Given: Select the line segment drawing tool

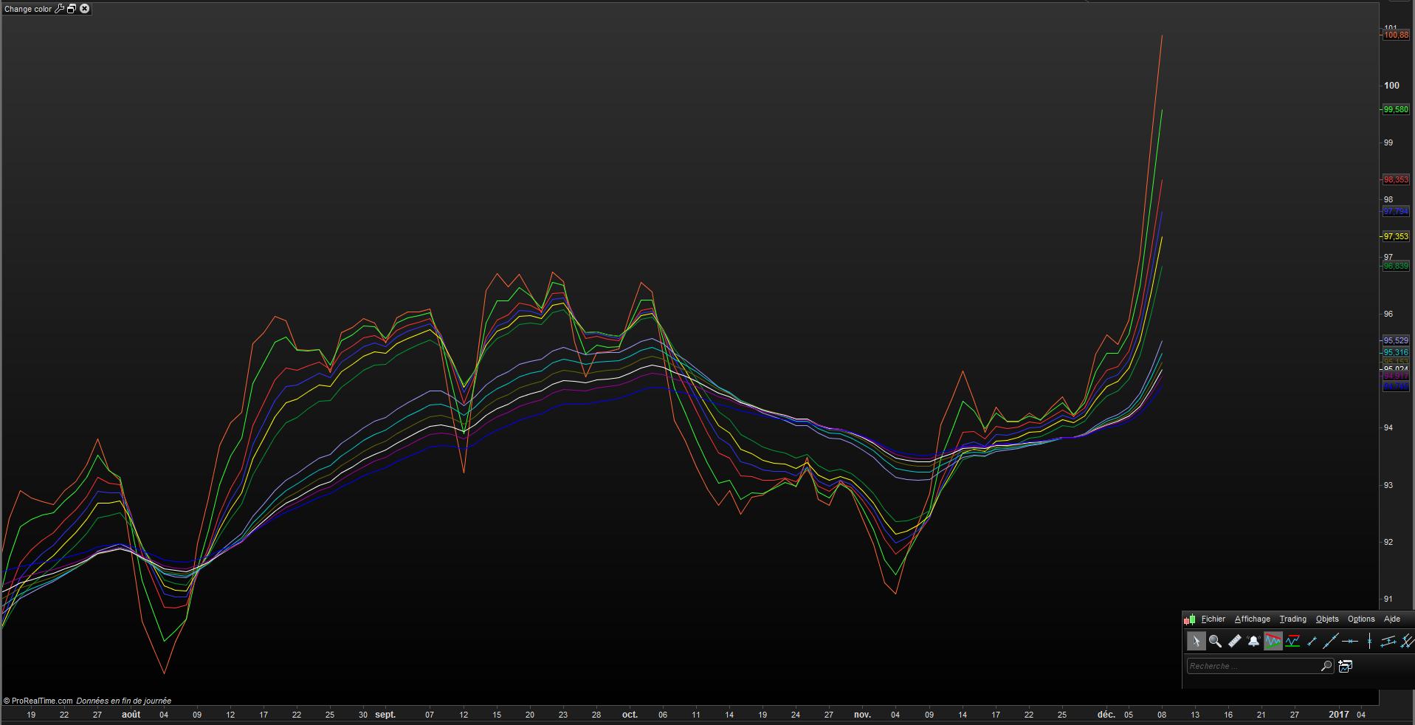Looking at the screenshot, I should pyautogui.click(x=1312, y=642).
